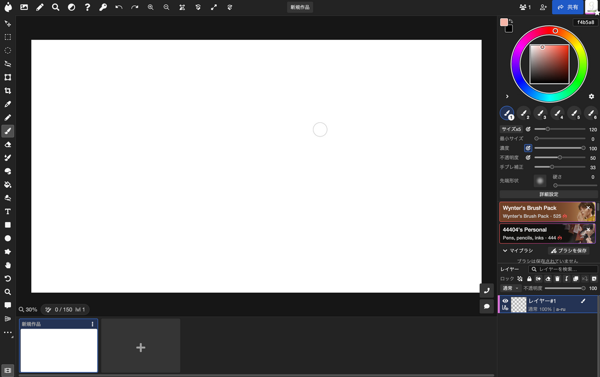Open 詳細設定 brush settings
This screenshot has width=600, height=377.
[x=548, y=194]
